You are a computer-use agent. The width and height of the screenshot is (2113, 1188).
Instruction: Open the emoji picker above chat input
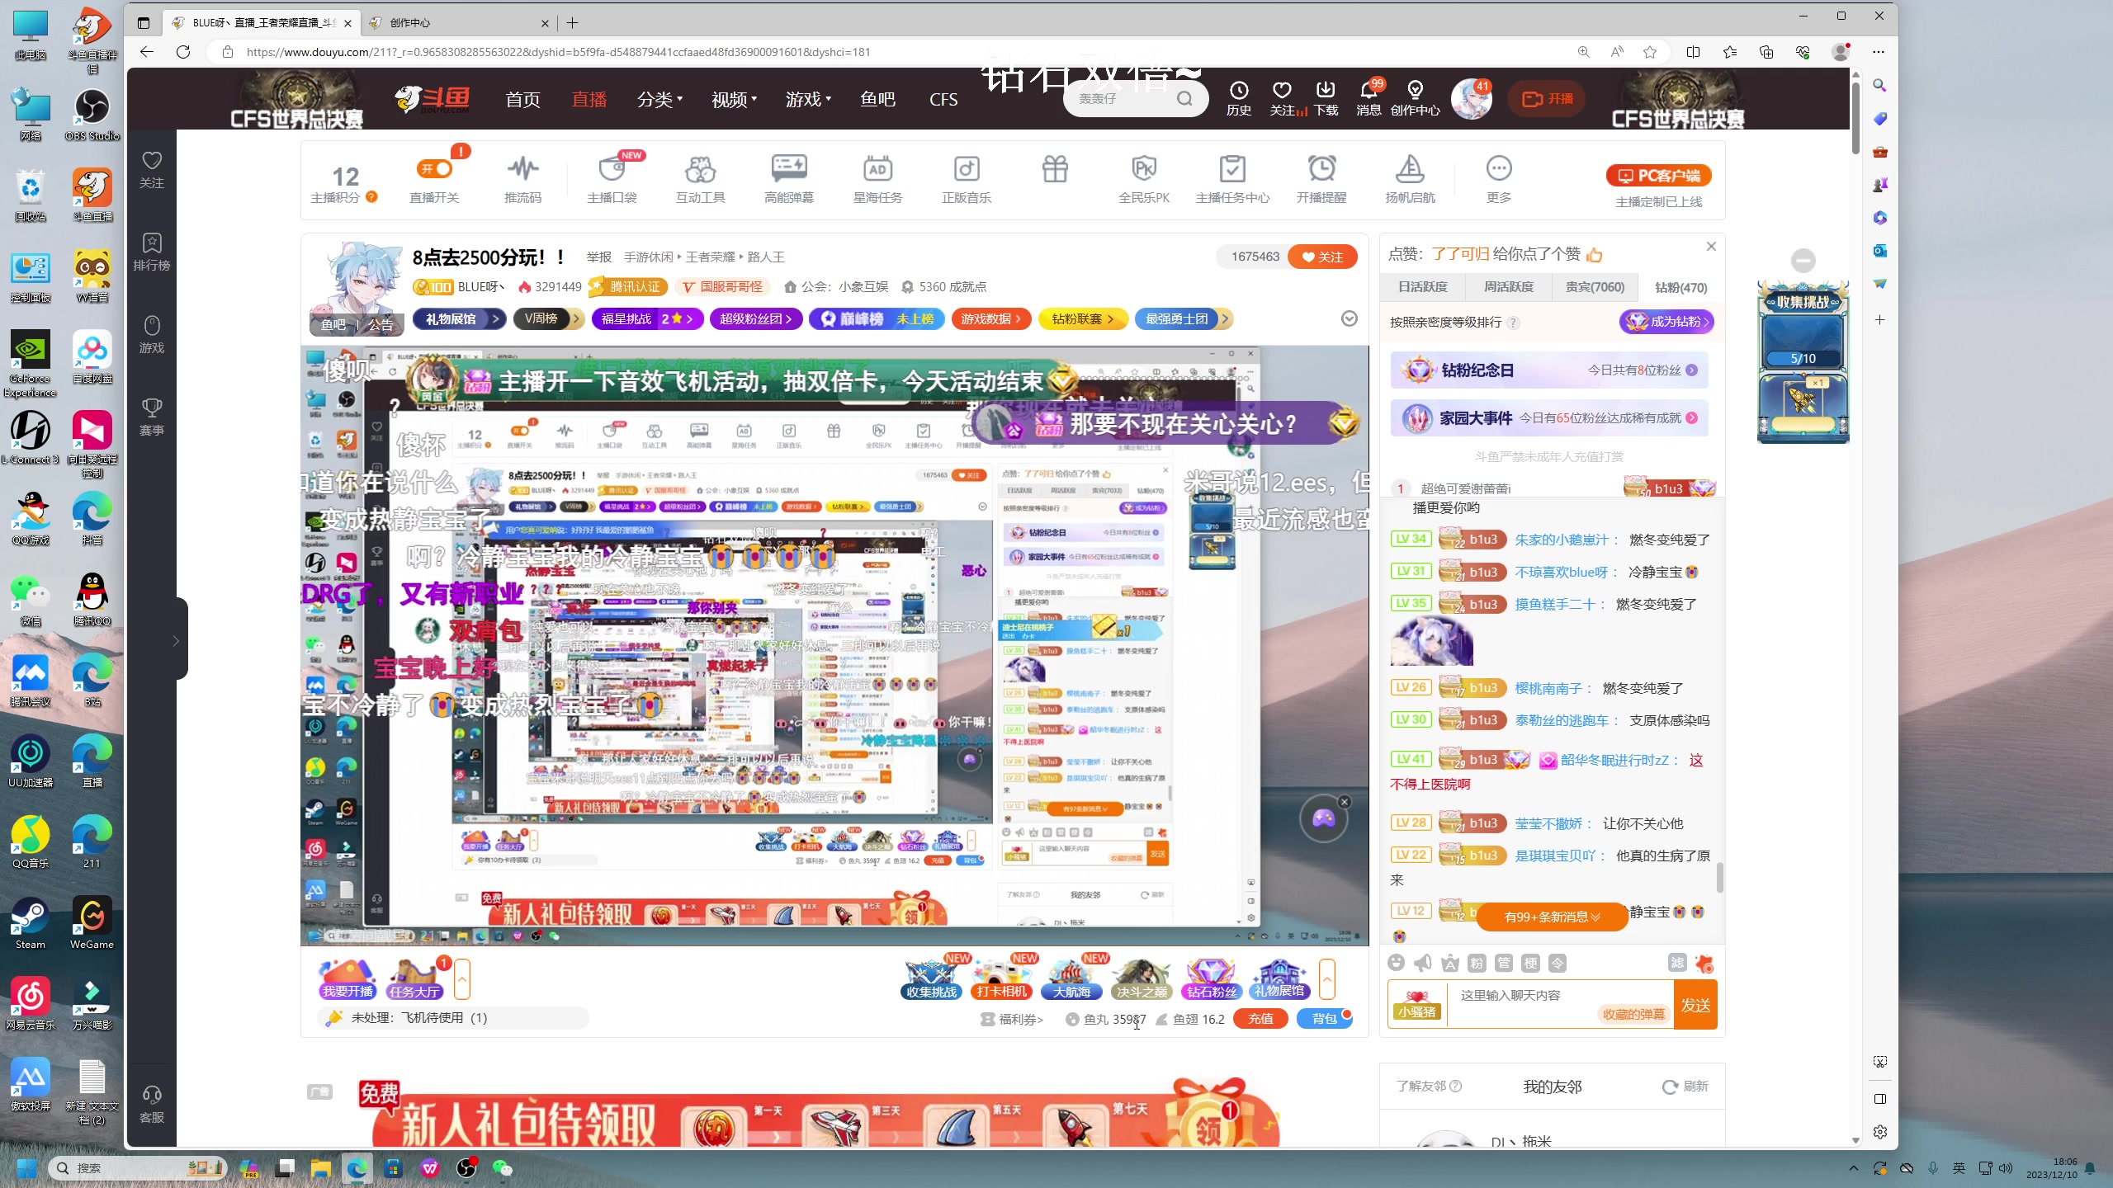click(x=1397, y=963)
